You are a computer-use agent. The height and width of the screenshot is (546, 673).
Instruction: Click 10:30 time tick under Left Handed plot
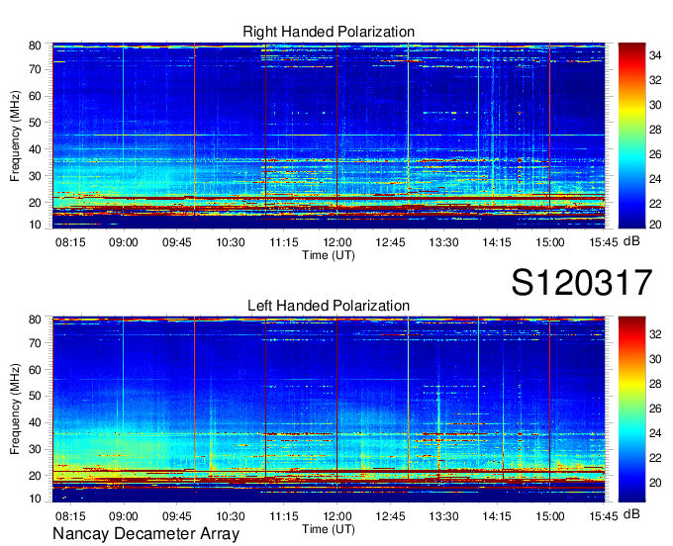[230, 516]
